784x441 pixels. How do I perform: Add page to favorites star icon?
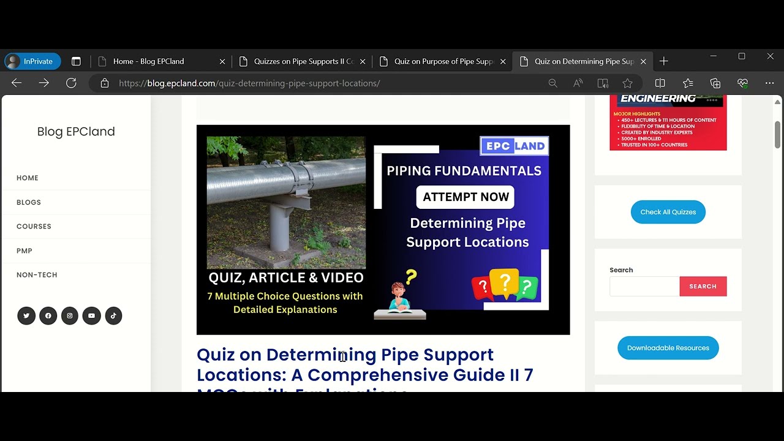coord(627,83)
